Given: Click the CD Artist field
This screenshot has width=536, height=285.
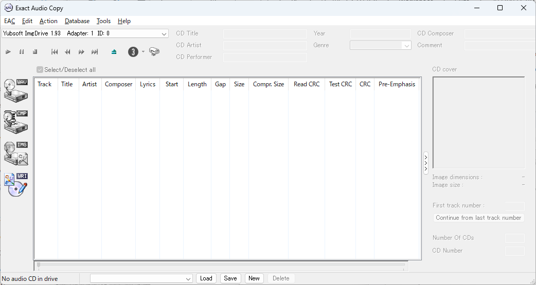Looking at the screenshot, I should [x=265, y=45].
